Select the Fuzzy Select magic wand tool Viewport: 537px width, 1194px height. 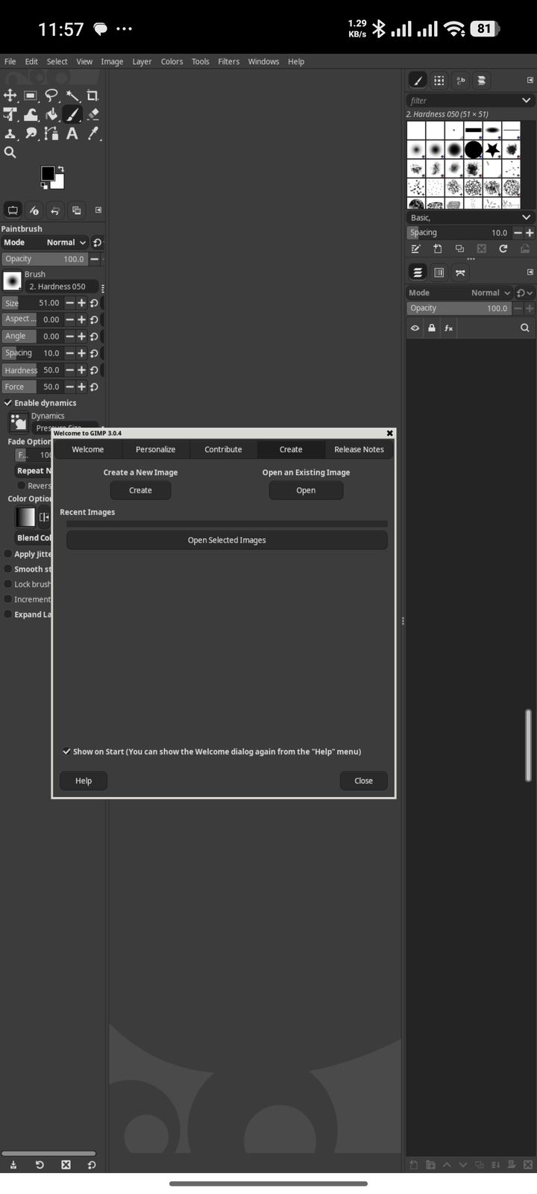(x=72, y=96)
